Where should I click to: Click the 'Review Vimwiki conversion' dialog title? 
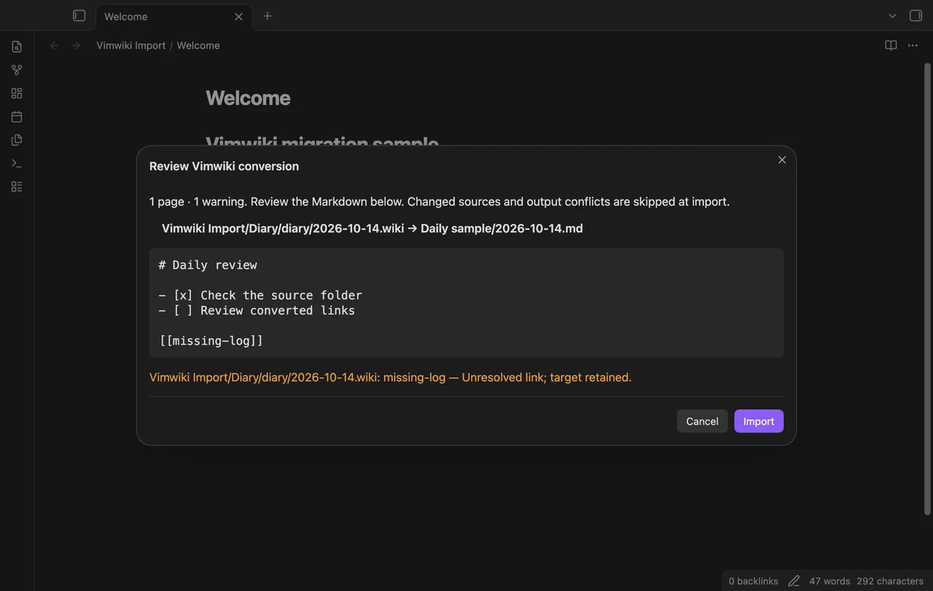point(224,166)
